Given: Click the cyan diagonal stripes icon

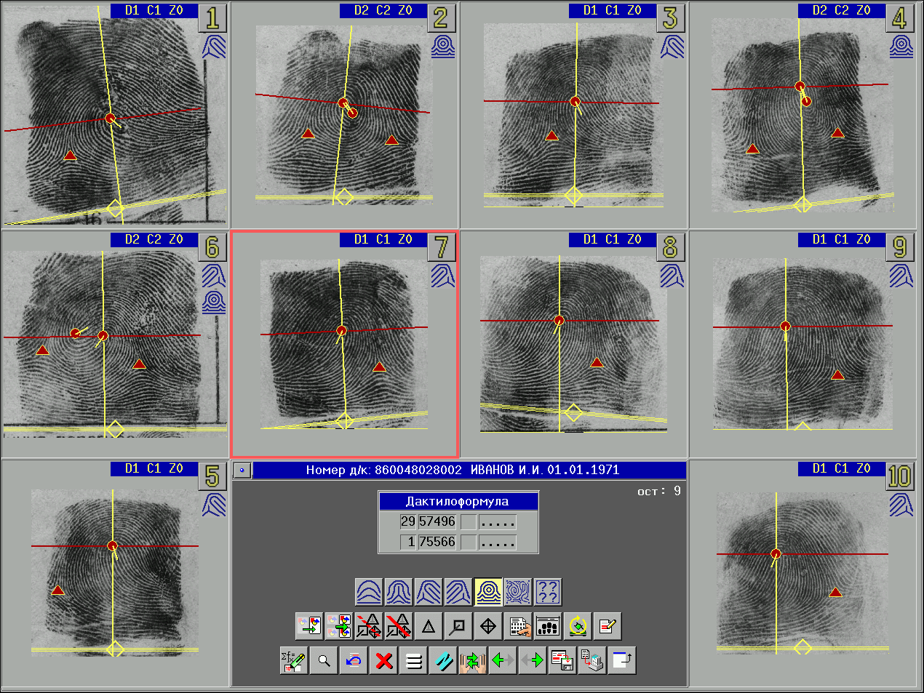Looking at the screenshot, I should 443,660.
